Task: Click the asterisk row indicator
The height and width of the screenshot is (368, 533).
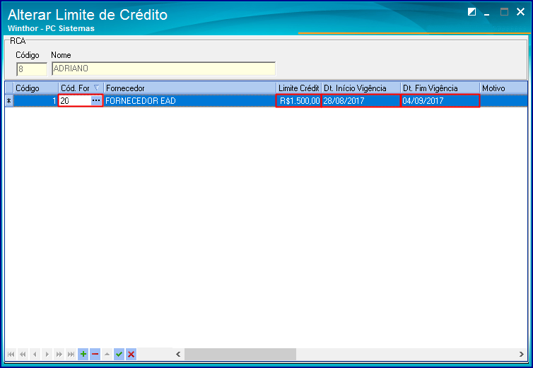Action: 9,101
